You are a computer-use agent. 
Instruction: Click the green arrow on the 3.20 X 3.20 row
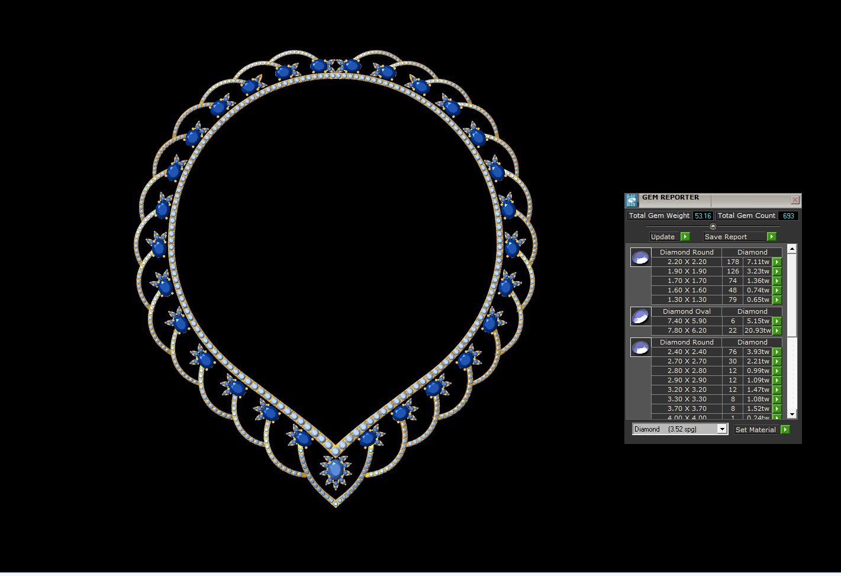click(777, 390)
